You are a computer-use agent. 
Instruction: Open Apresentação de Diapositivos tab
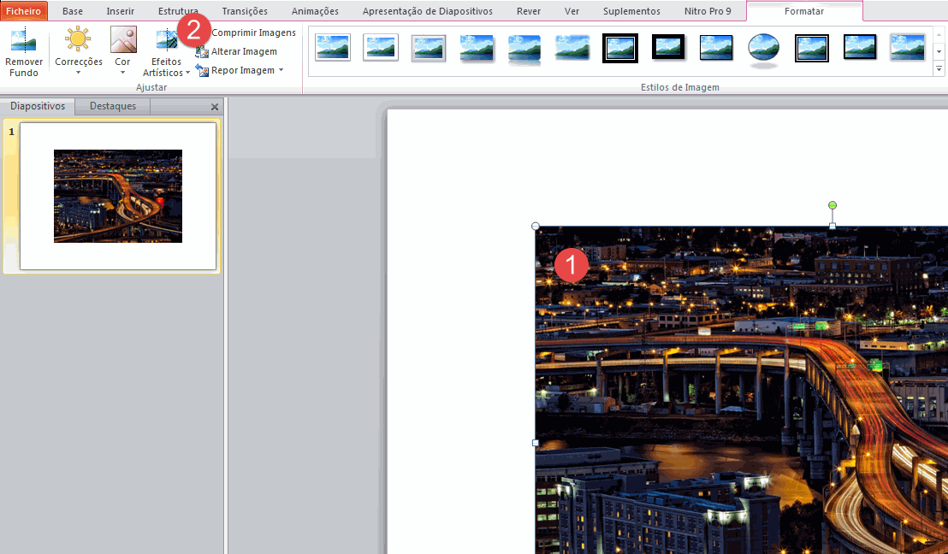pyautogui.click(x=428, y=11)
